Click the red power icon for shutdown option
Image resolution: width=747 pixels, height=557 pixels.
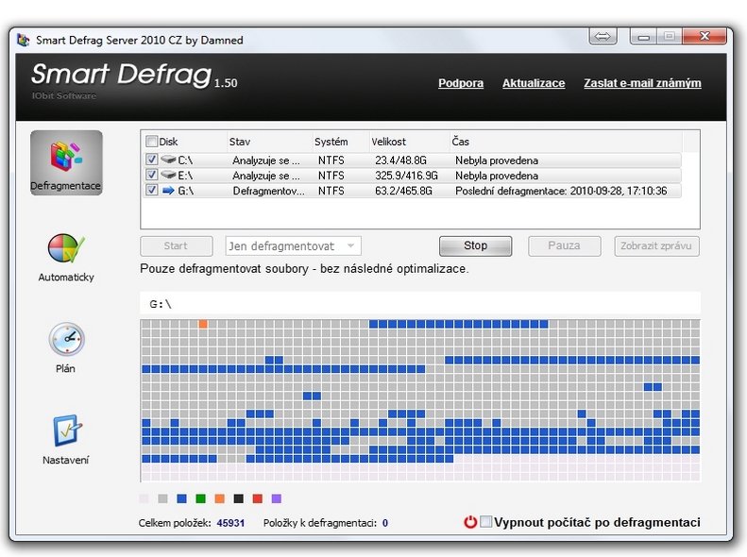pyautogui.click(x=470, y=522)
